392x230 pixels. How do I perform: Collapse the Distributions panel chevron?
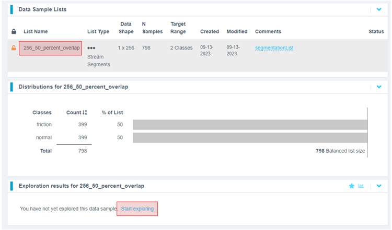point(379,87)
